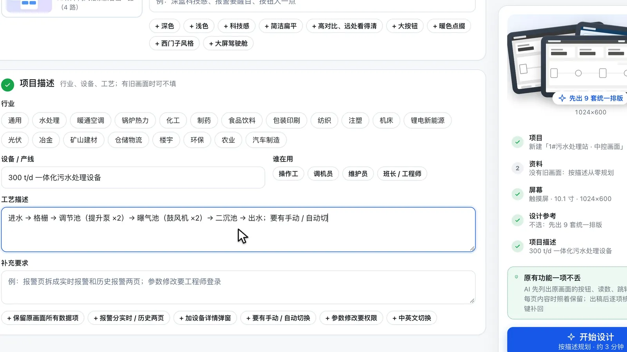627x352 pixels.
Task: Open the 1024×600 screen preview thumbnail
Action: tap(567, 61)
